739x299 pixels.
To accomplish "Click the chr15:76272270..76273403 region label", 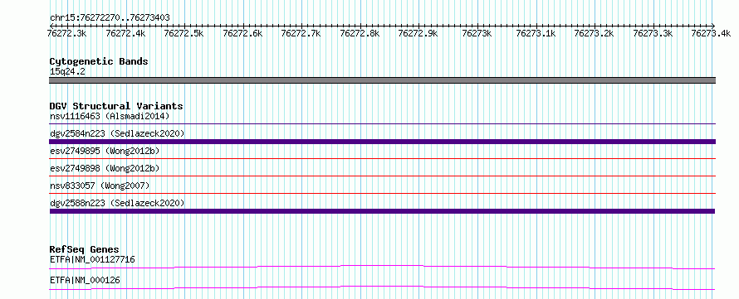I will click(x=110, y=18).
